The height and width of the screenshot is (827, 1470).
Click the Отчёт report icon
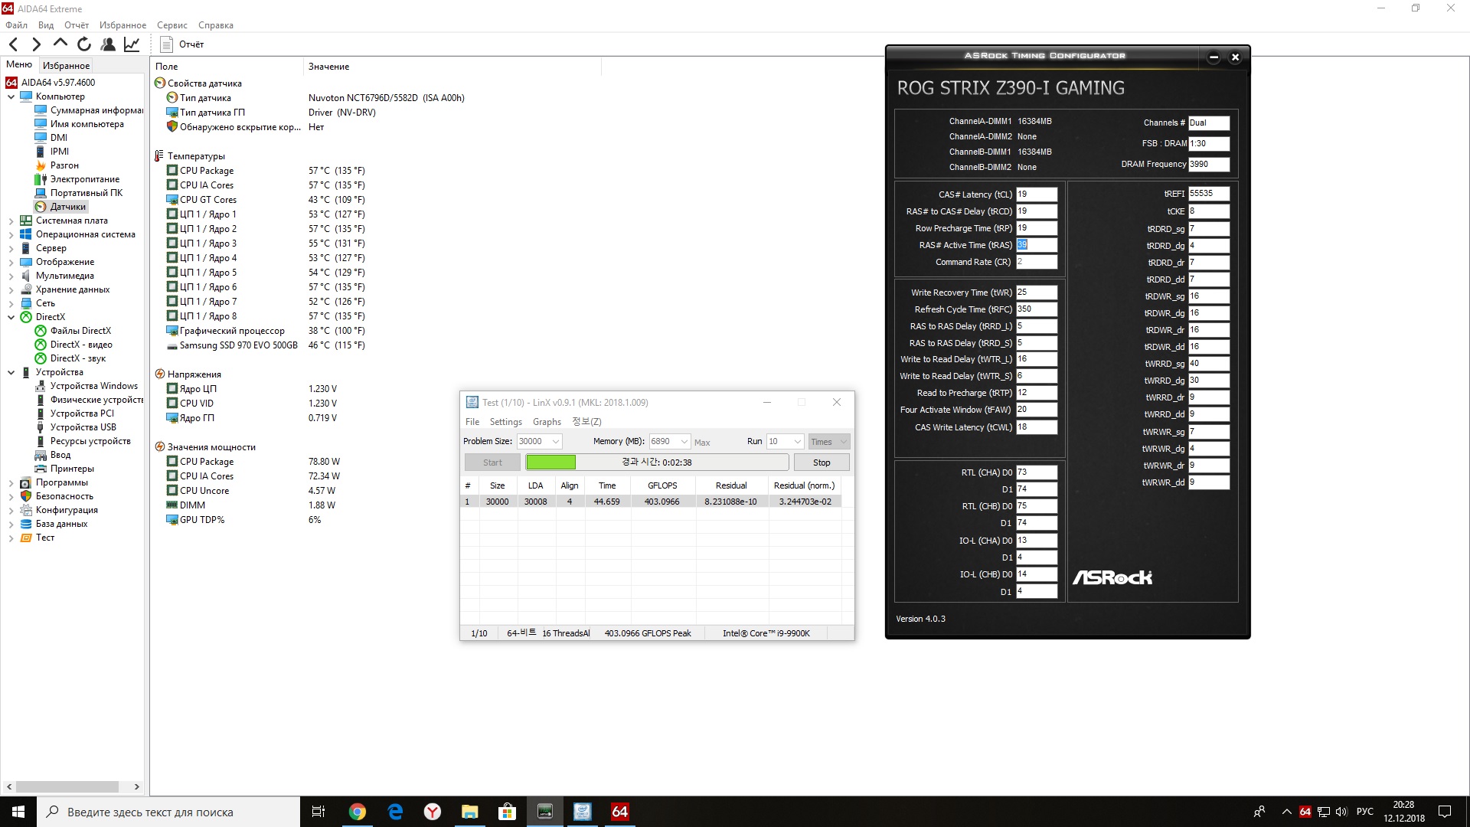click(x=167, y=44)
